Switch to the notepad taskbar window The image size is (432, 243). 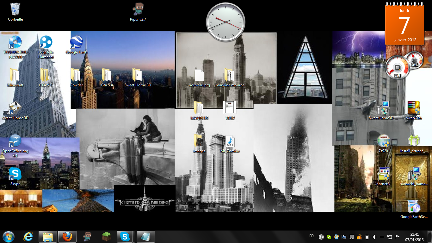[x=146, y=237]
